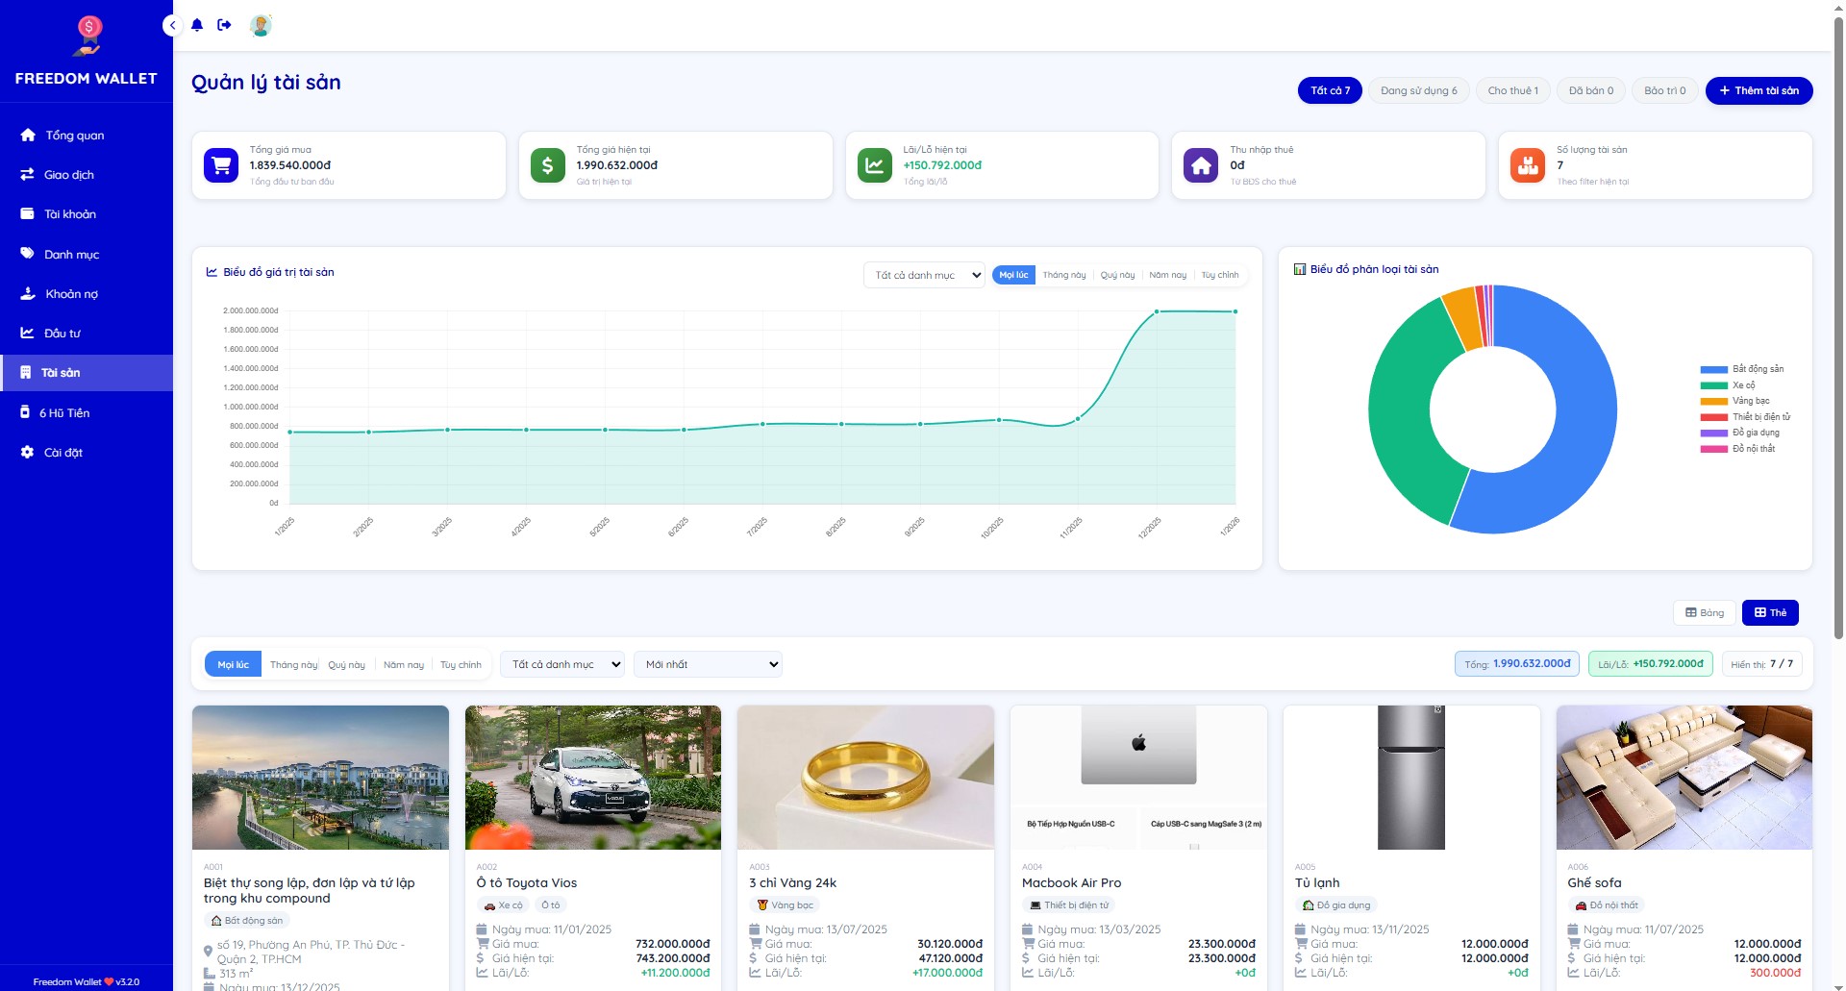Screen dimensions: 1846x991
Task: Open Giao dịch in the sidebar
Action: (x=69, y=175)
